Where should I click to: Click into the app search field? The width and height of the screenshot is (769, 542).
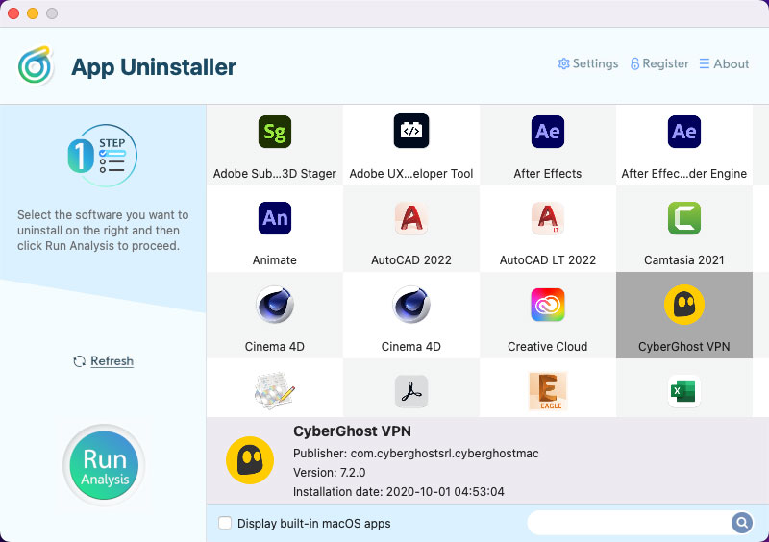pyautogui.click(x=630, y=523)
